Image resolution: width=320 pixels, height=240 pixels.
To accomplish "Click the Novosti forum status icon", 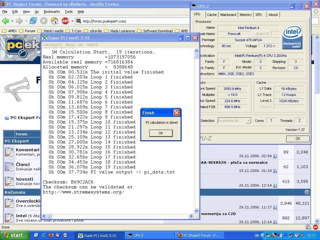I will coord(9,182).
